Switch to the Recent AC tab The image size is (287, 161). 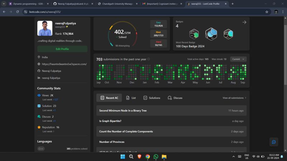(x=109, y=98)
